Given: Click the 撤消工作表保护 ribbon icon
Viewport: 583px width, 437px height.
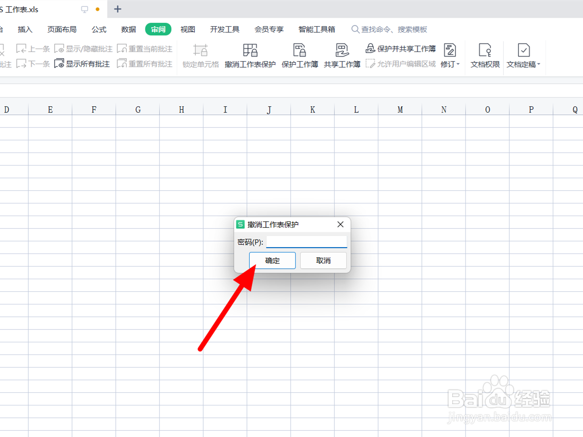Looking at the screenshot, I should (x=250, y=50).
